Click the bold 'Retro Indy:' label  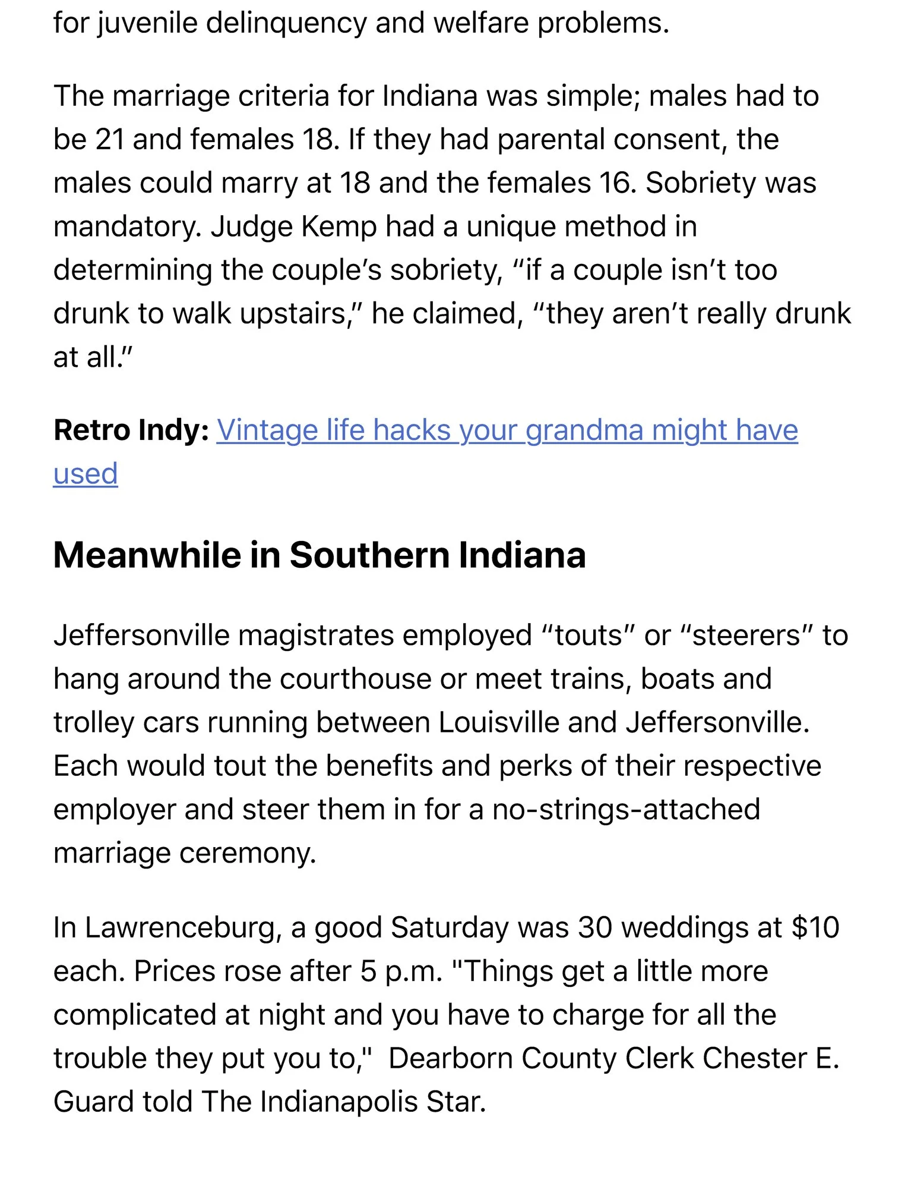(131, 430)
